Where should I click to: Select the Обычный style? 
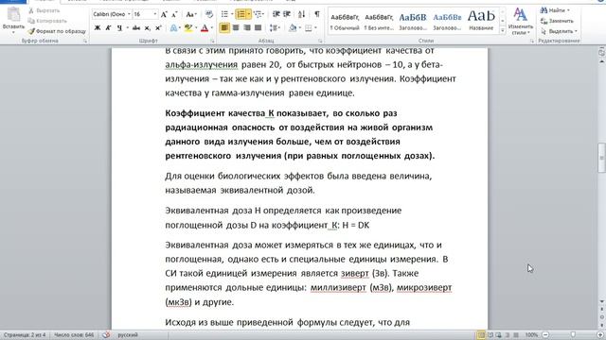pyautogui.click(x=345, y=21)
